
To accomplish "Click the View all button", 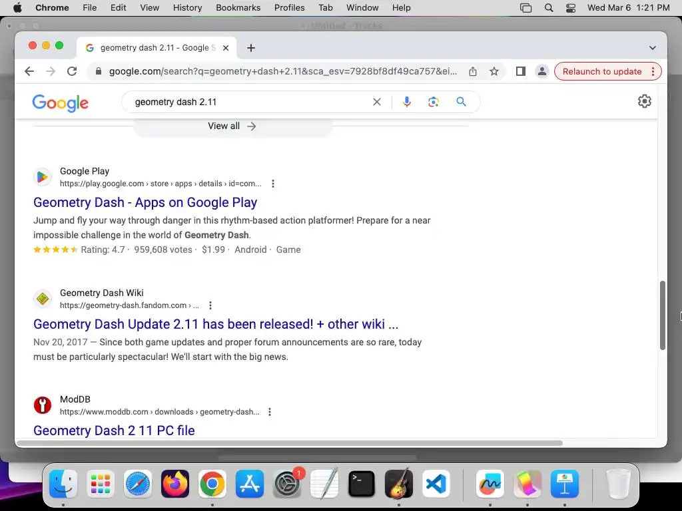I will click(x=232, y=126).
